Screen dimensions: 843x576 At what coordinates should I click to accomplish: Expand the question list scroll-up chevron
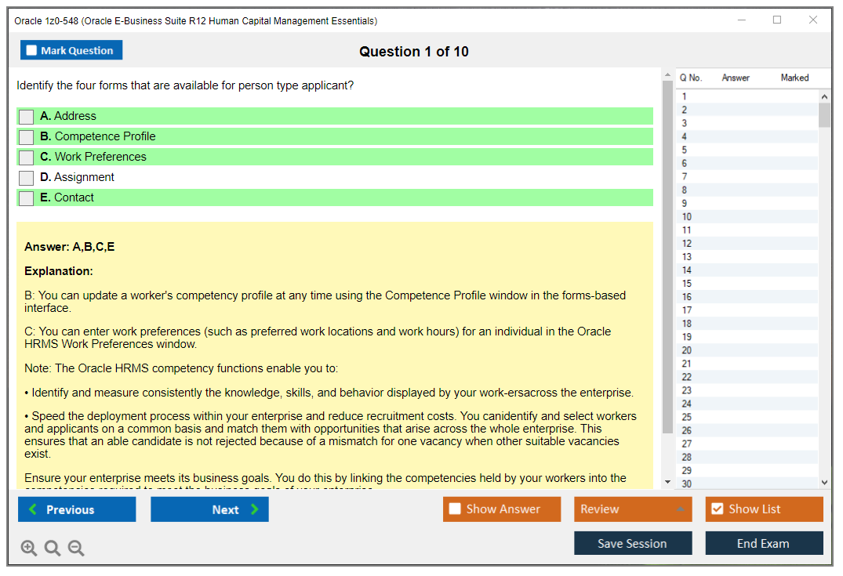pos(823,96)
